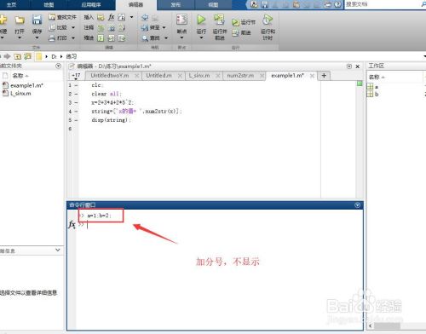Click the 查找文件 find files button
The width and height of the screenshot is (426, 334).
pos(62,17)
